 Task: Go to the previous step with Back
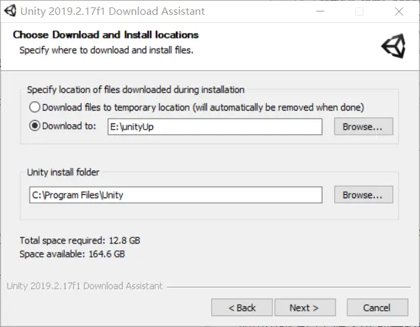pyautogui.click(x=242, y=307)
